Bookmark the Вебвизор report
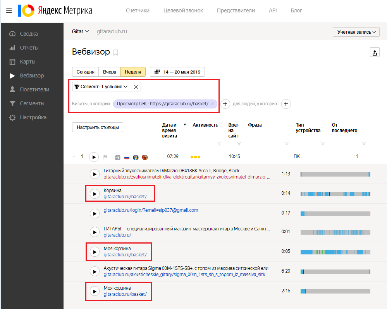Viewport: 387px width, 309px height. (x=115, y=53)
